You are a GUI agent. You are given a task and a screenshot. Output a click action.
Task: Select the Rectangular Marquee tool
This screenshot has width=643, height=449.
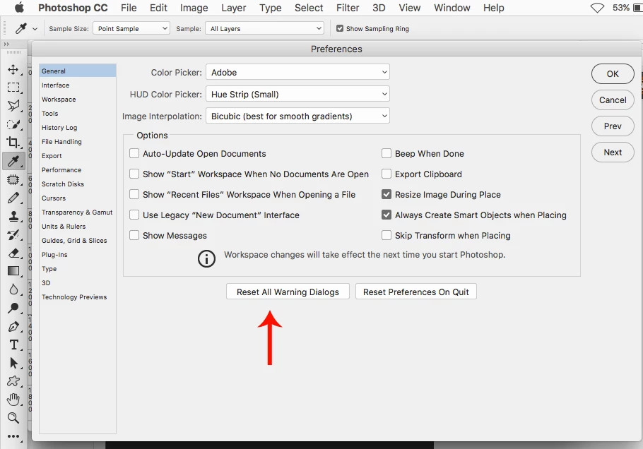pos(13,88)
